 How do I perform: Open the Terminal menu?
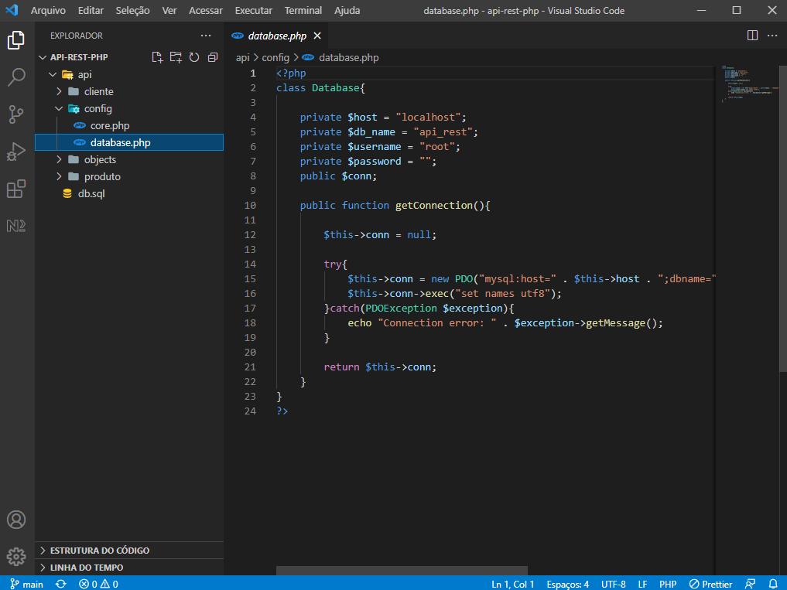click(303, 10)
